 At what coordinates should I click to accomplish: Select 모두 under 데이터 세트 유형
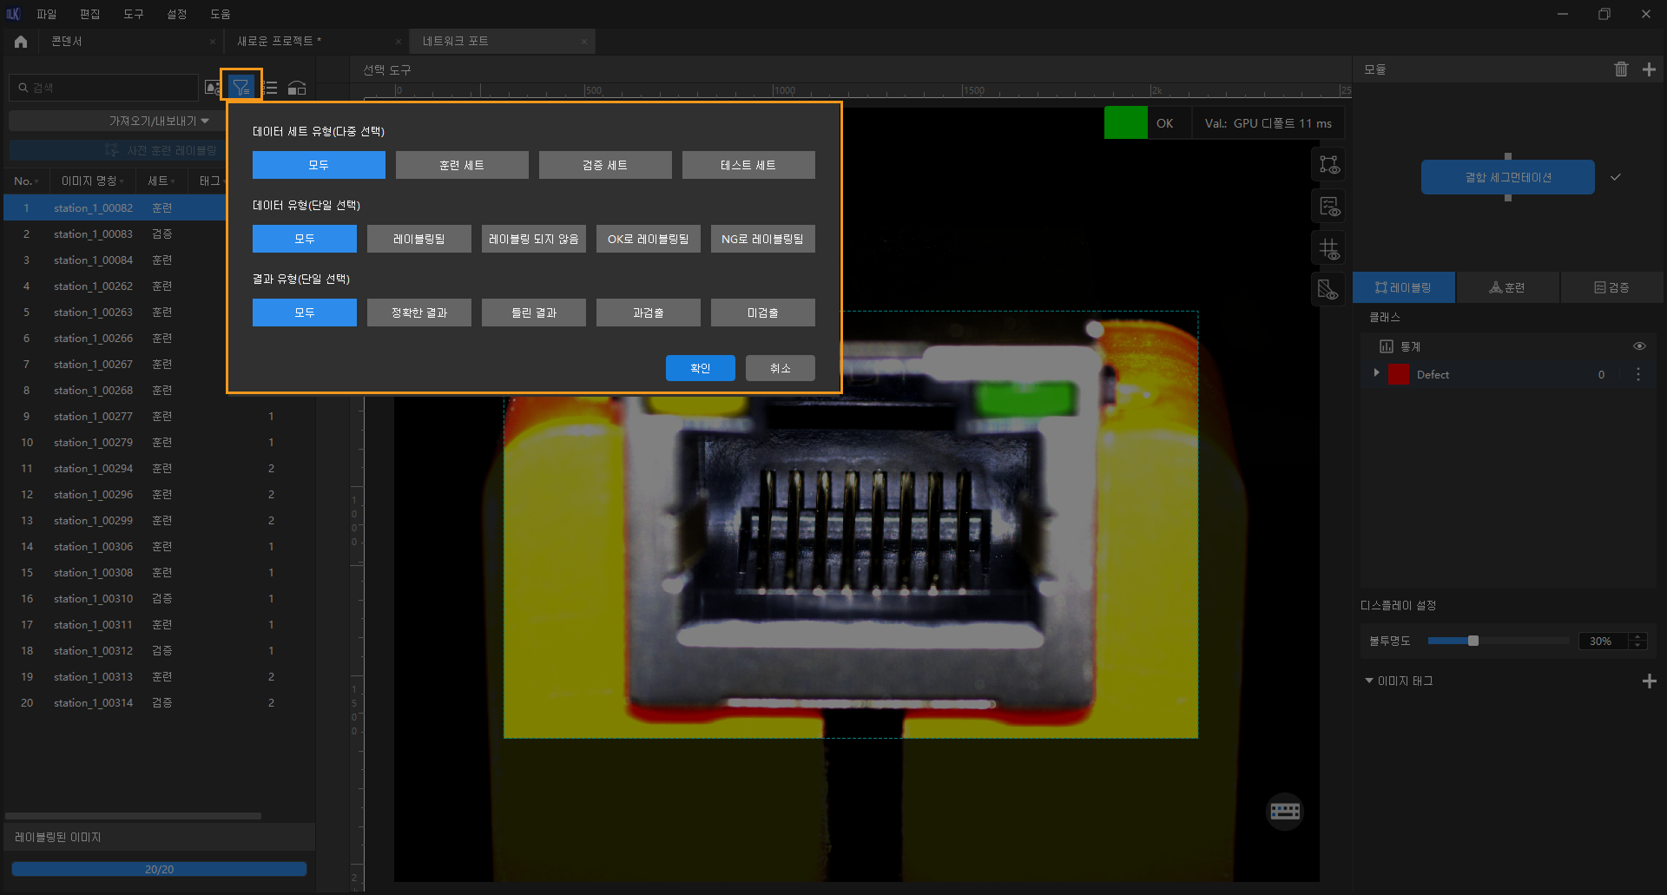point(319,165)
